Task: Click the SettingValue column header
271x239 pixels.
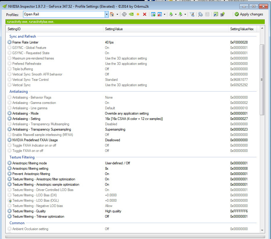Action: click(x=114, y=29)
